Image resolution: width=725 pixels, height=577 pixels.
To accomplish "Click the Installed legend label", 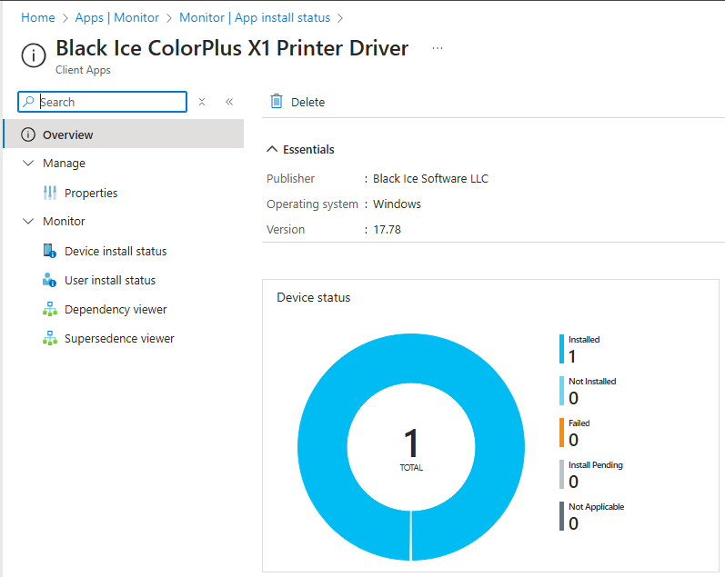I will pyautogui.click(x=584, y=340).
